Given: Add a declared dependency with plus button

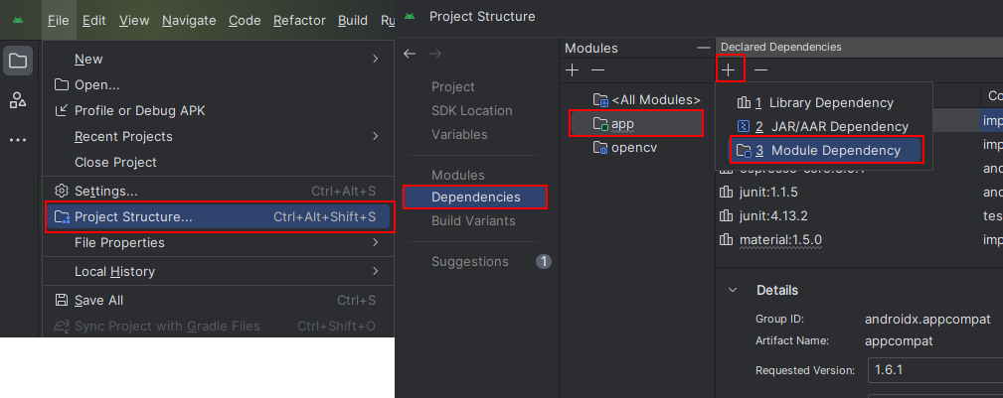Looking at the screenshot, I should click(729, 69).
